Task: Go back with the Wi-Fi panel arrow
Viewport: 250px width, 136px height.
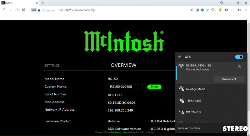Action: pos(180,57)
